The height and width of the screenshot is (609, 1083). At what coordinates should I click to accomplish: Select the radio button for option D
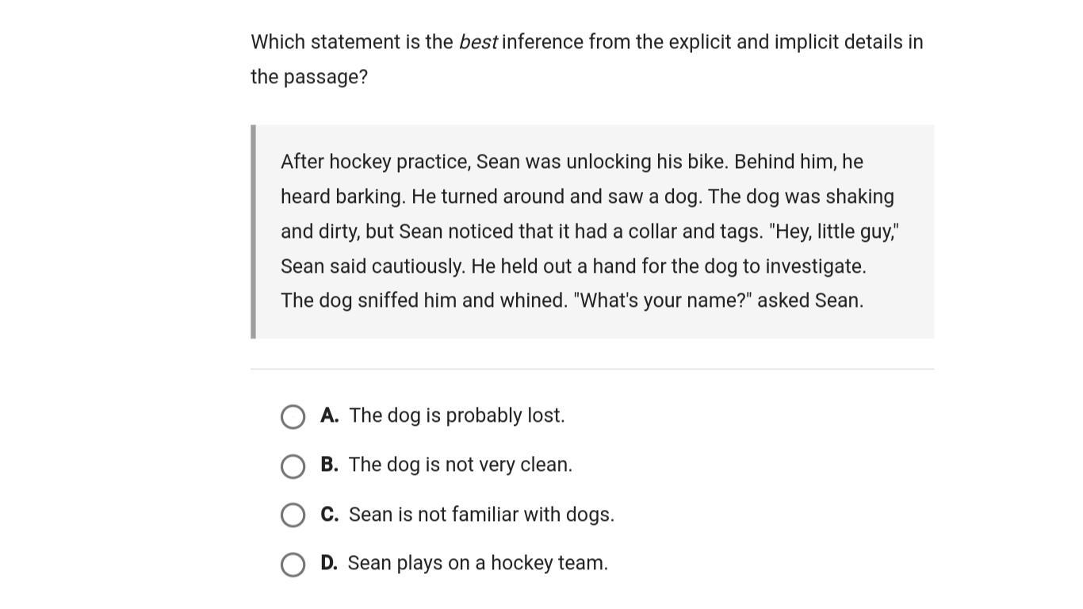point(293,564)
